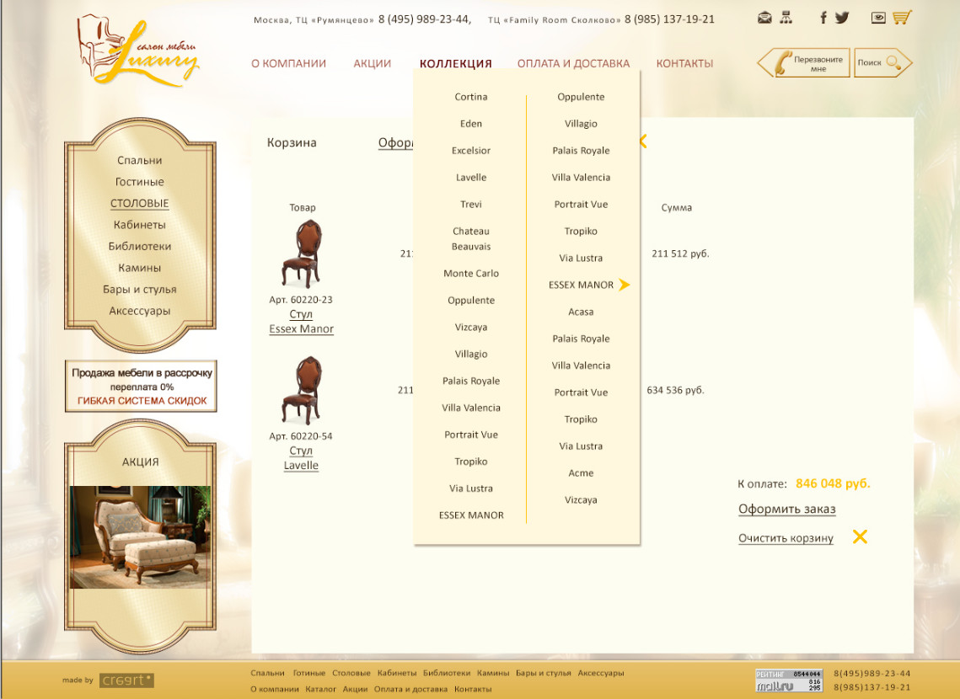Select Cortina from the collection dropdown
This screenshot has height=699, width=960.
click(471, 97)
